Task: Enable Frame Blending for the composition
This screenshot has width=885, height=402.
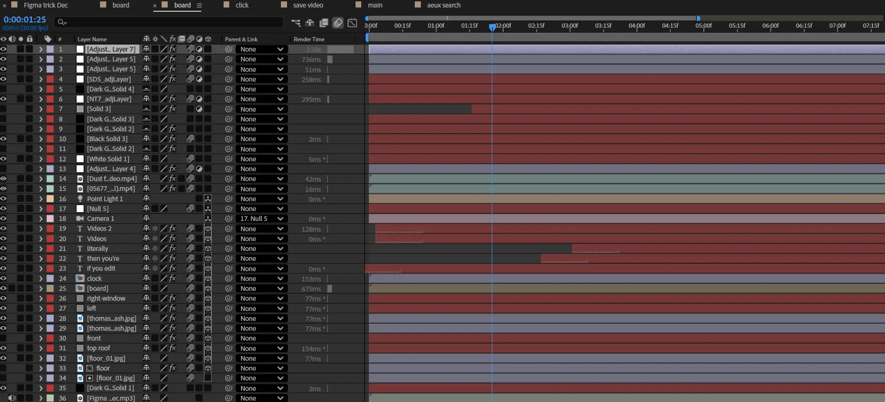Action: pos(324,23)
